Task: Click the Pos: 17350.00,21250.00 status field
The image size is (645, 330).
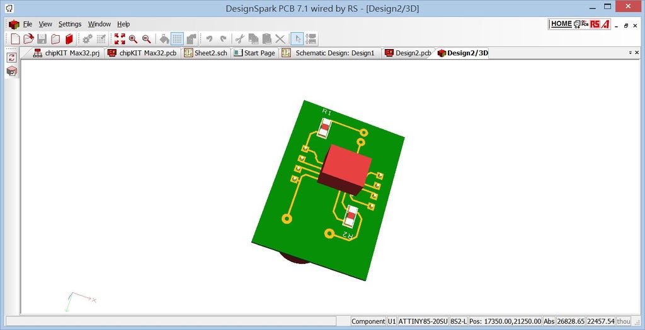Action: coord(506,321)
